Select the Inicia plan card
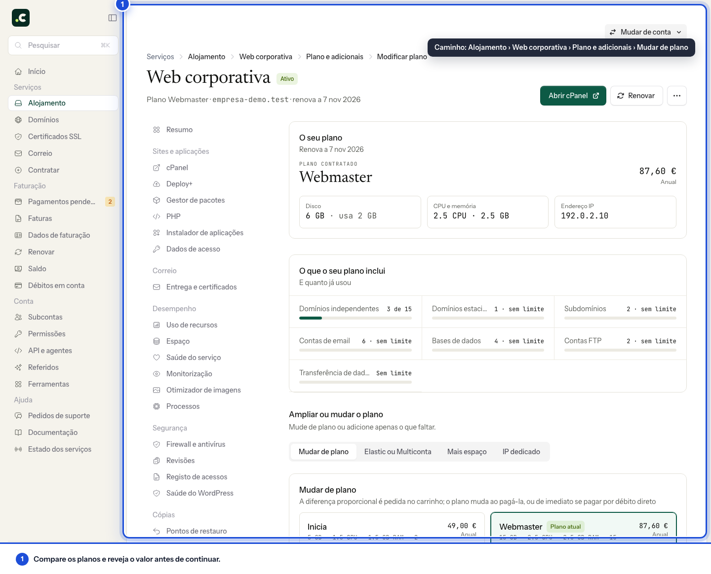 pyautogui.click(x=392, y=525)
